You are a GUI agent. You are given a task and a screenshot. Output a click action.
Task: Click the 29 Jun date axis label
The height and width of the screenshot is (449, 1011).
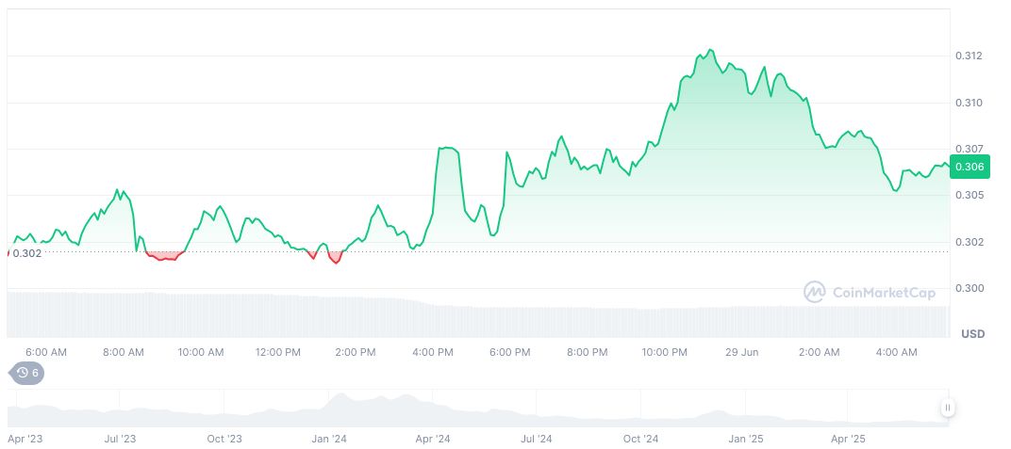741,352
